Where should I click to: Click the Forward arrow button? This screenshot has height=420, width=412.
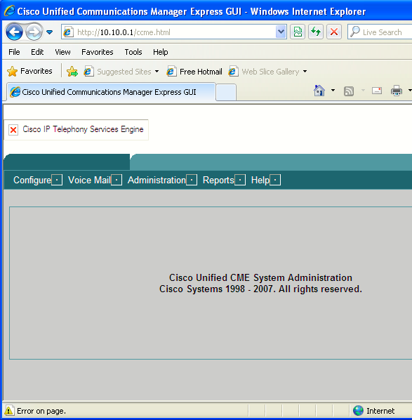coord(34,32)
